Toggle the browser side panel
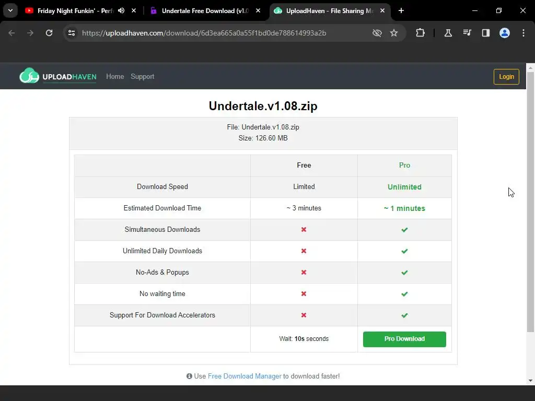 pos(486,33)
